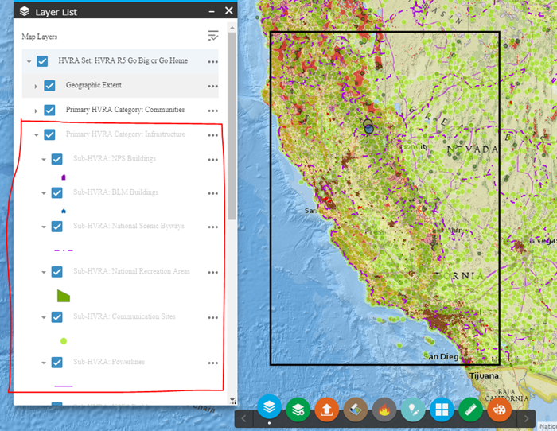Screen dimensions: 557x431
Task: Open options menu for Geographic Extent
Action: [212, 86]
